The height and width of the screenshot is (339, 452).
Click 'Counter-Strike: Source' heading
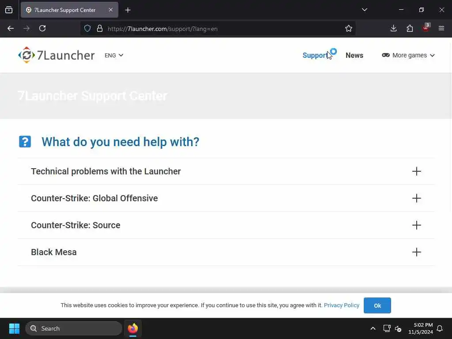click(x=75, y=225)
